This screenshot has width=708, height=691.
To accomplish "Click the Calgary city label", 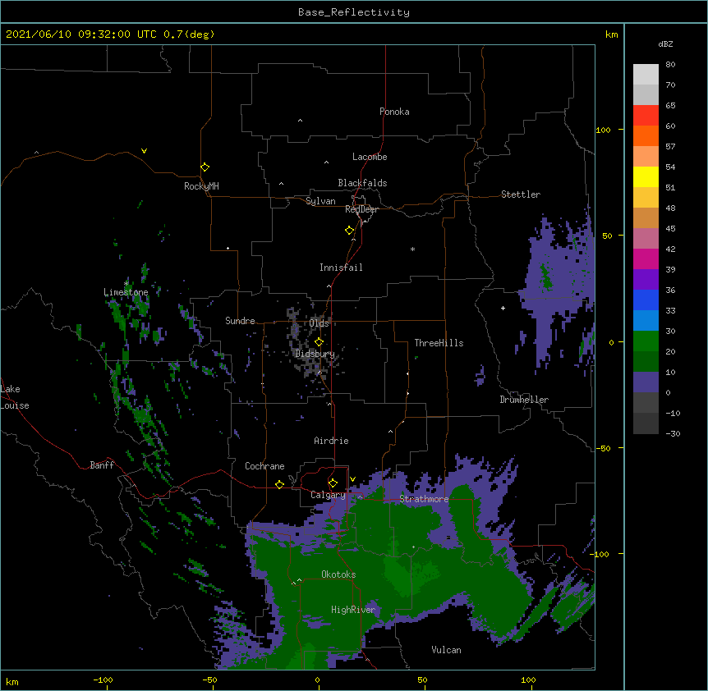I will pyautogui.click(x=328, y=495).
